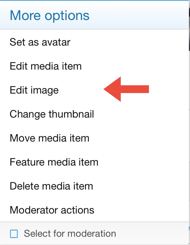Screen dimensions: 190x245
Task: Open the Edit media item option
Action: coord(46,66)
